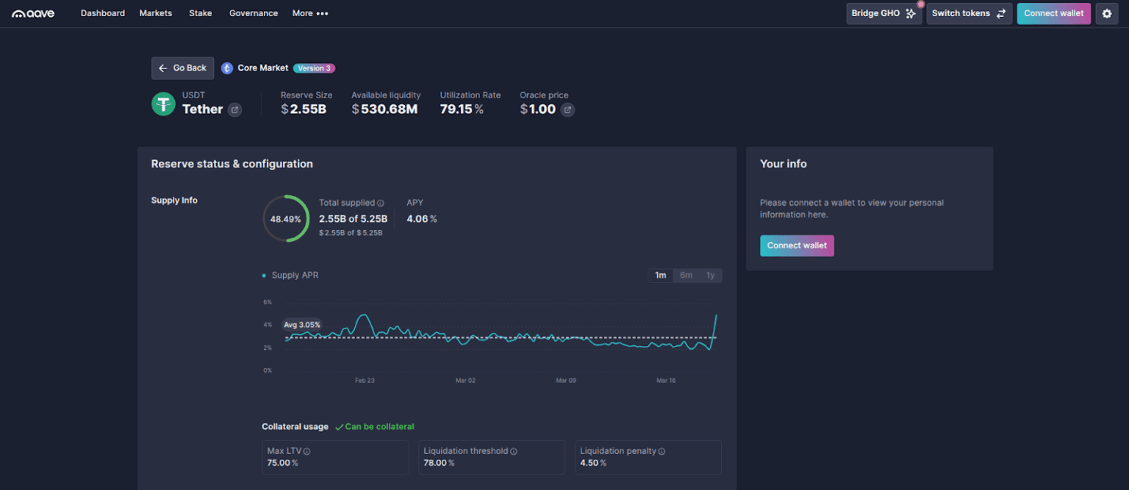The height and width of the screenshot is (490, 1129).
Task: Click the 48.49% supply progress ring
Action: 286,219
